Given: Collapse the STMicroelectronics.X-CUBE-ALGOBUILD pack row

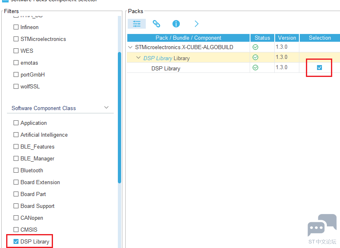Looking at the screenshot, I should coord(130,47).
